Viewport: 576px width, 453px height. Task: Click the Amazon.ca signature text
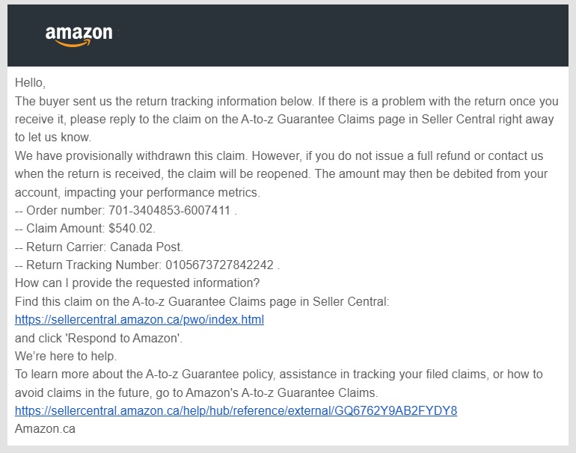(45, 429)
